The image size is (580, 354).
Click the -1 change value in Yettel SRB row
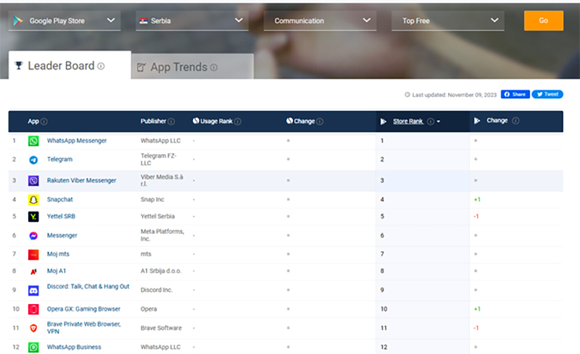pos(476,216)
